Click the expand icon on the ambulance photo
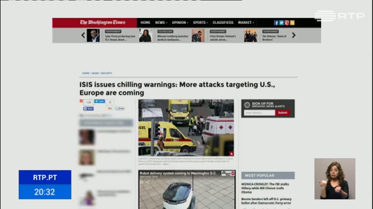 [231, 153]
